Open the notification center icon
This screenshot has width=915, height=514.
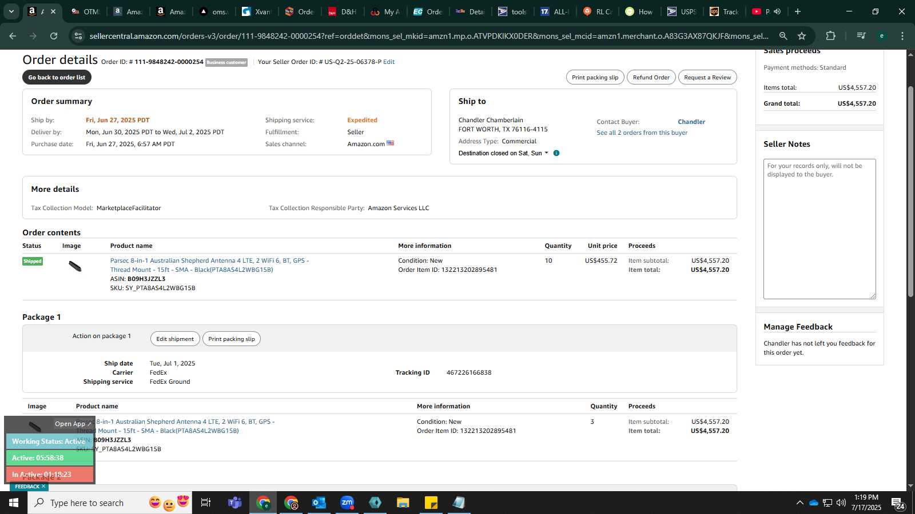coord(898,503)
